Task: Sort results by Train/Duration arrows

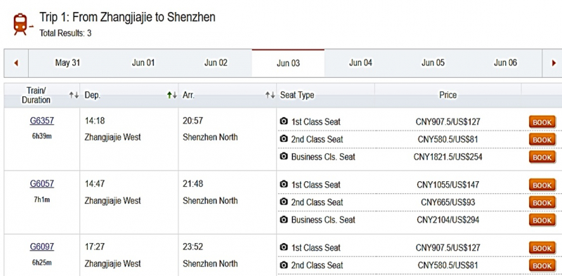Action: [74, 95]
